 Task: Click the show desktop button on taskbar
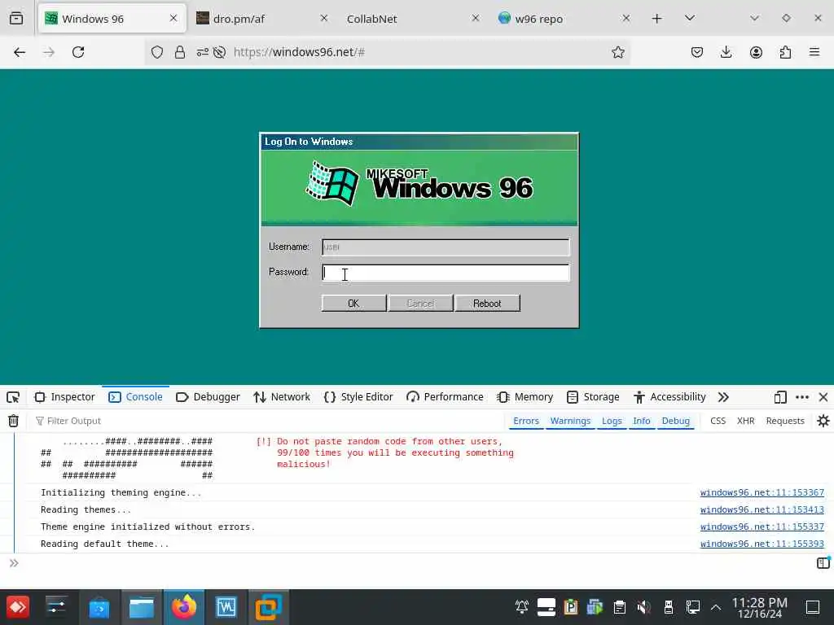tap(813, 607)
